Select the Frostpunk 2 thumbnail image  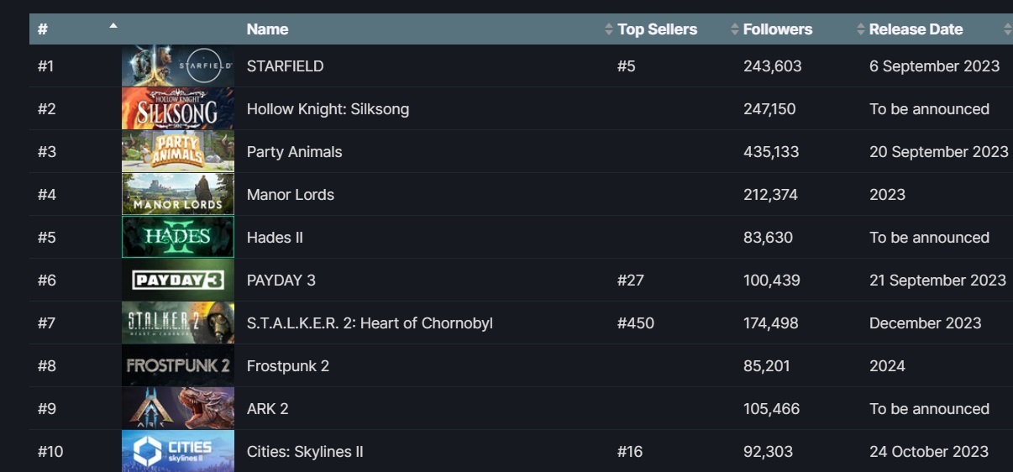click(x=177, y=366)
